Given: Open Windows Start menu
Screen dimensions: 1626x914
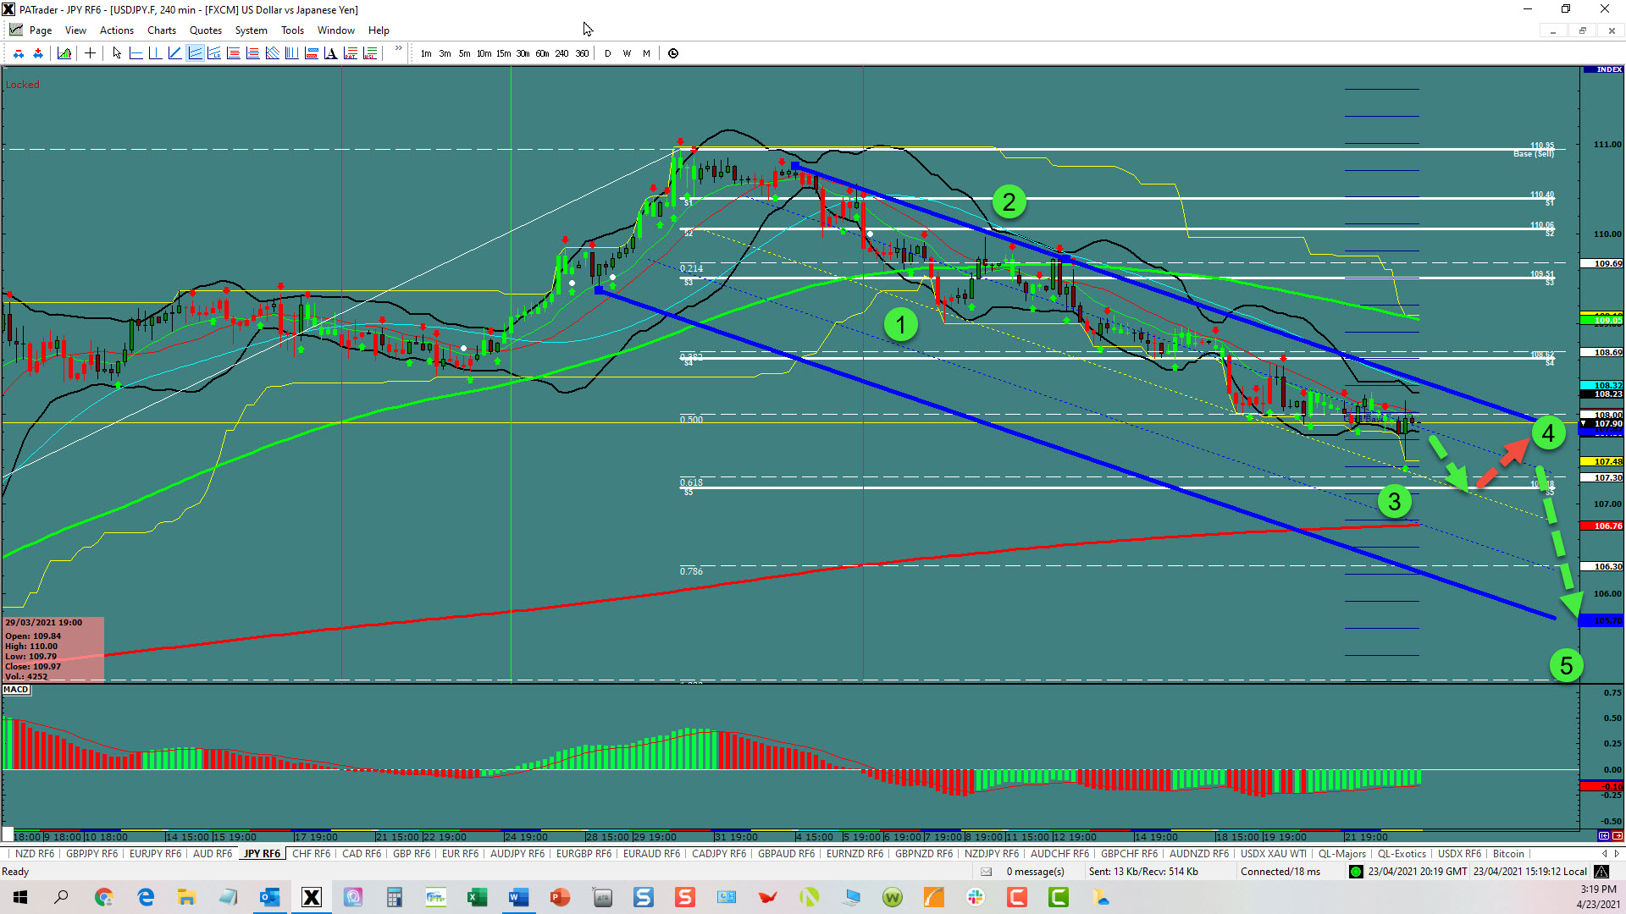Looking at the screenshot, I should click(x=20, y=897).
